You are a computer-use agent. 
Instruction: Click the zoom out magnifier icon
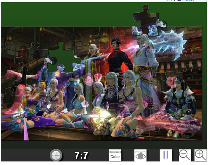(x=185, y=155)
